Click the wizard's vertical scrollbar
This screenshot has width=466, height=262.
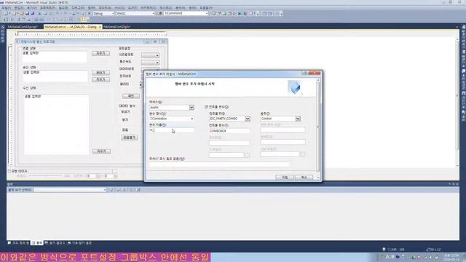click(x=318, y=128)
